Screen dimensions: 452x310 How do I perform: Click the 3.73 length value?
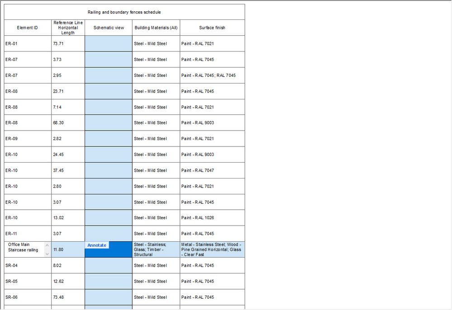point(57,60)
